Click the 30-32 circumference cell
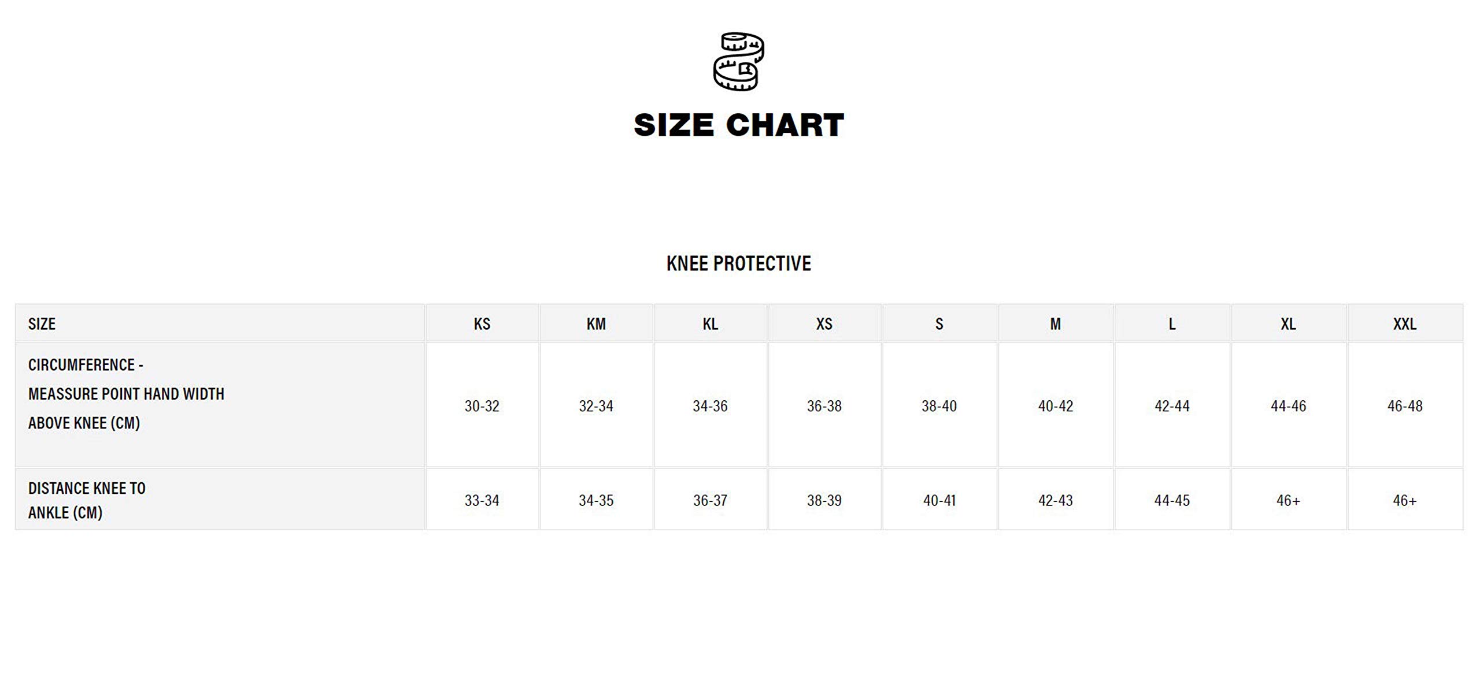 tap(482, 406)
